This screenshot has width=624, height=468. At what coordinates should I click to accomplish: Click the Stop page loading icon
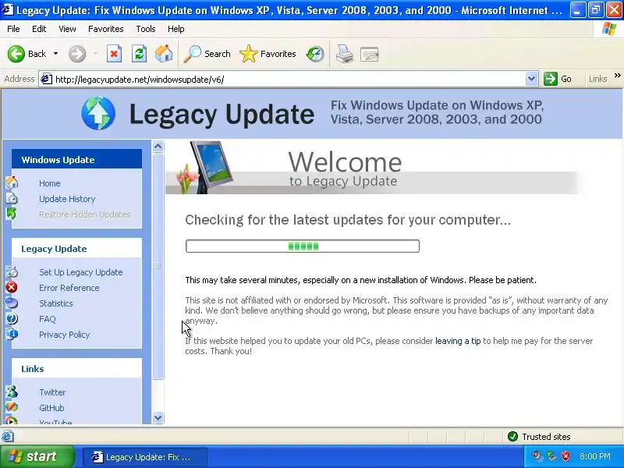tap(114, 54)
